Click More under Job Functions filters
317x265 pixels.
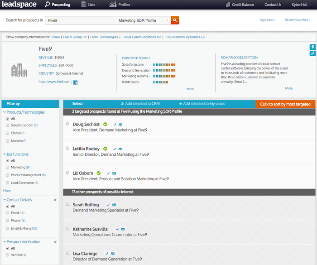(x=7, y=191)
